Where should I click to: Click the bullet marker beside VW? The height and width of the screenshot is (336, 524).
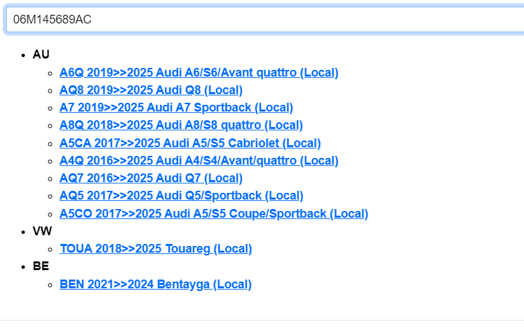pos(24,232)
